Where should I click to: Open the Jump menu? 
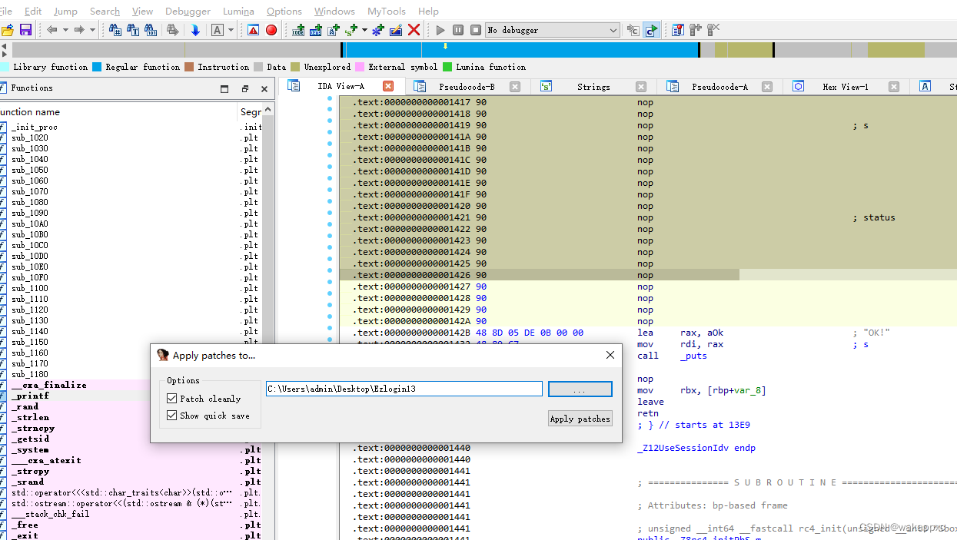pyautogui.click(x=65, y=12)
